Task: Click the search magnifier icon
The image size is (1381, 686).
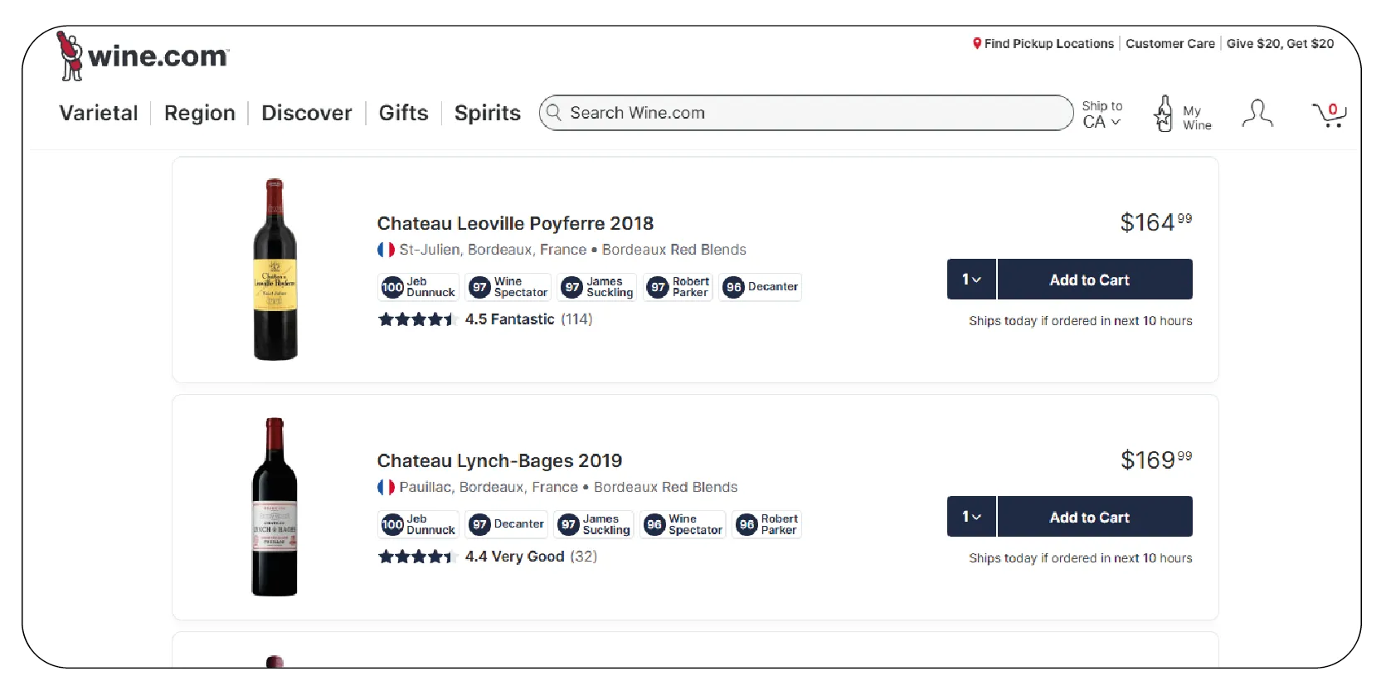Action: [554, 113]
